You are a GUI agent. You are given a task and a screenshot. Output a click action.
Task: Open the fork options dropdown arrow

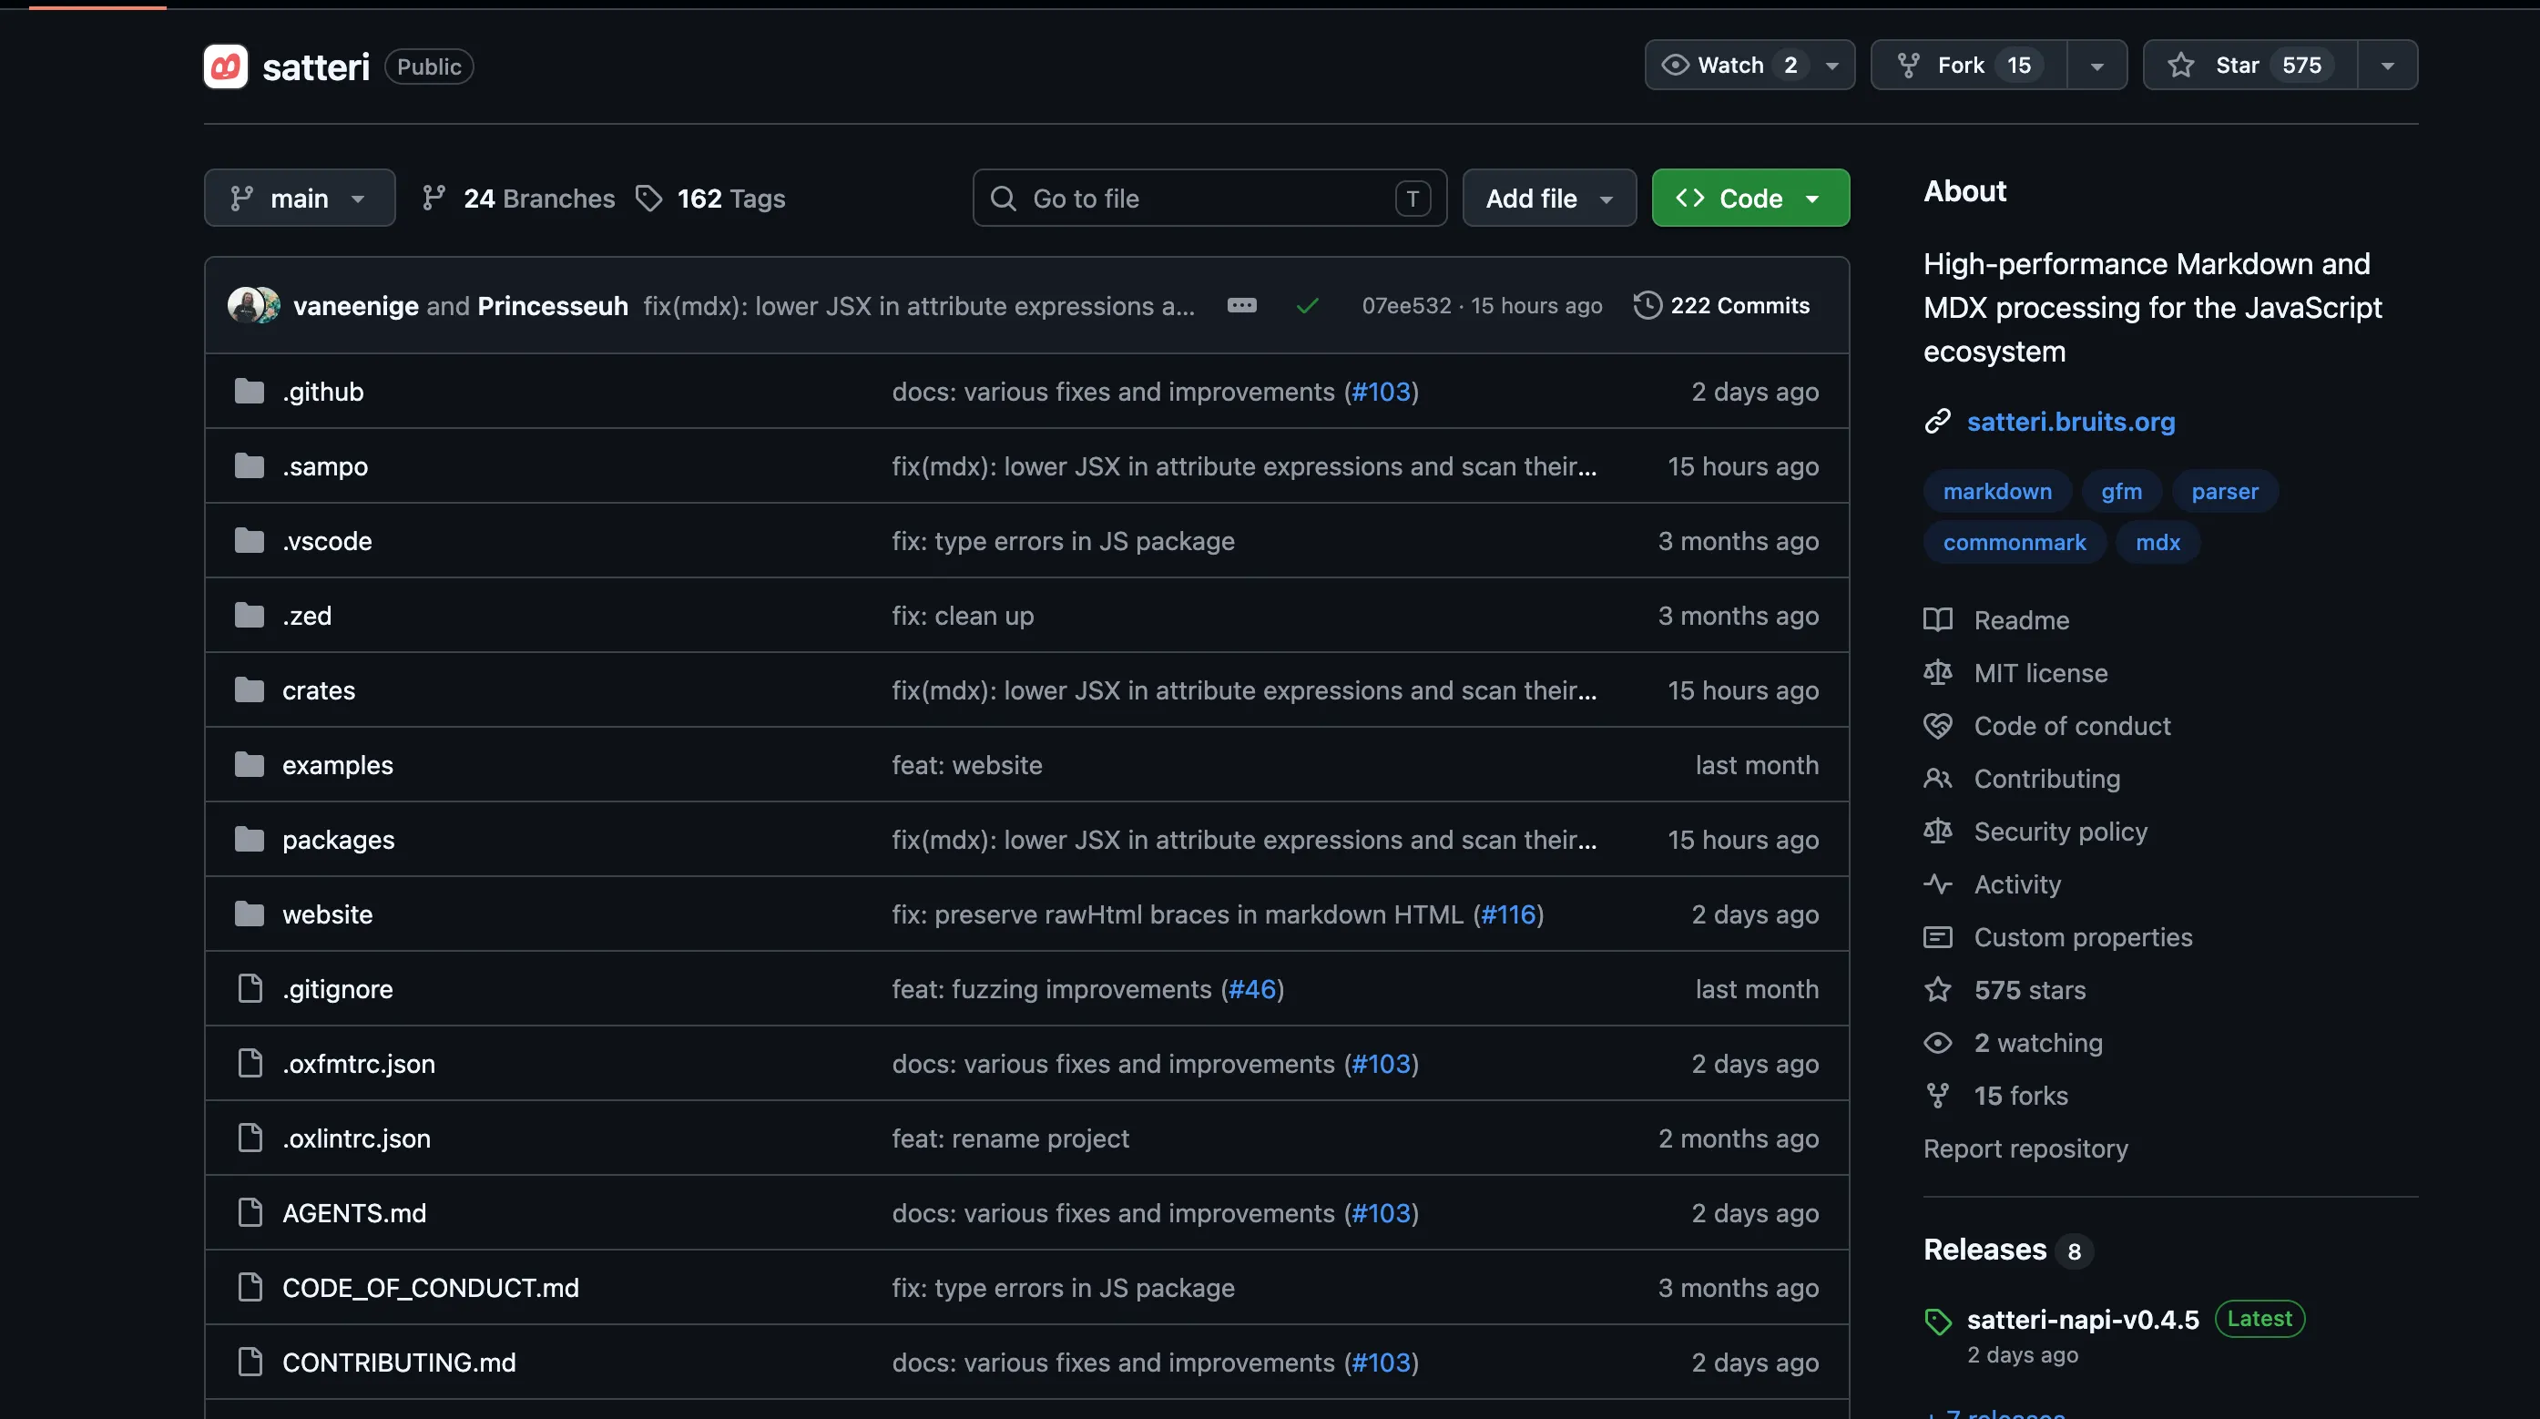tap(2097, 65)
